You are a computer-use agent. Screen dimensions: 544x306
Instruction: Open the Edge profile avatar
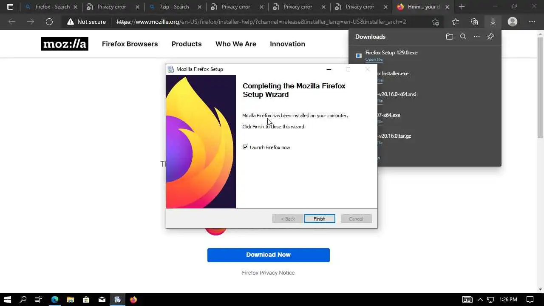[513, 22]
